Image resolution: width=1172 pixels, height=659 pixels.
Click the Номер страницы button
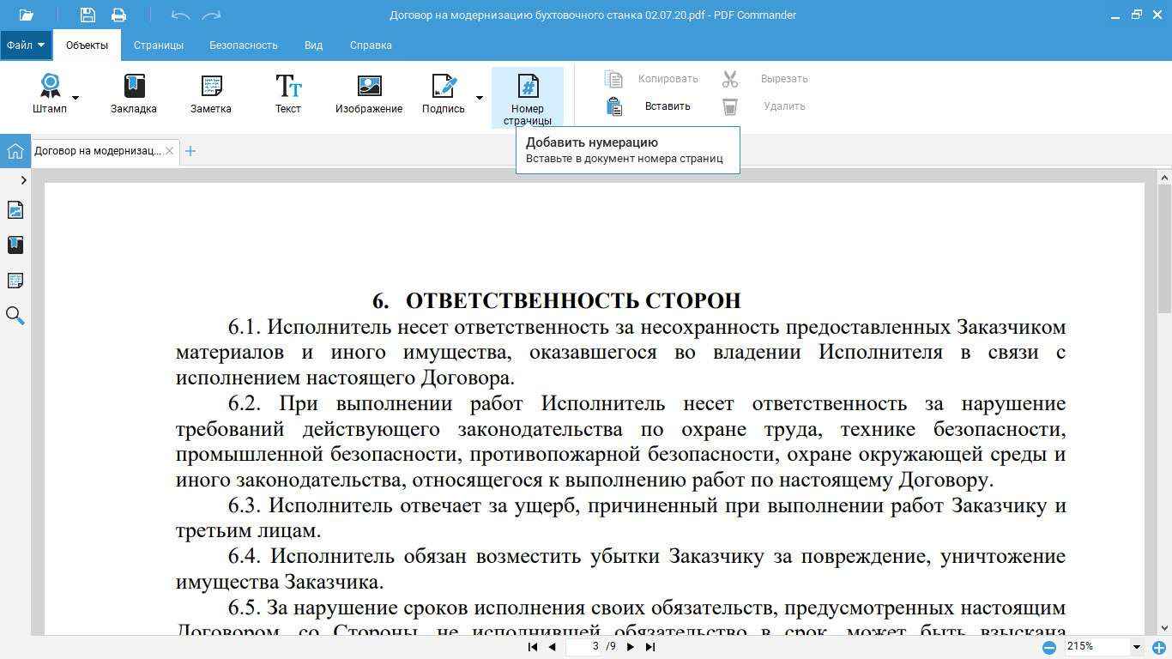pyautogui.click(x=528, y=98)
